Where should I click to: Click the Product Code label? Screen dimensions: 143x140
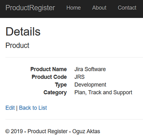pos(49,77)
